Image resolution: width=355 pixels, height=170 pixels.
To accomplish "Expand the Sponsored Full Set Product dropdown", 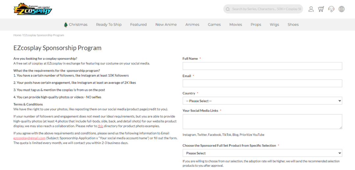I will tap(262, 153).
